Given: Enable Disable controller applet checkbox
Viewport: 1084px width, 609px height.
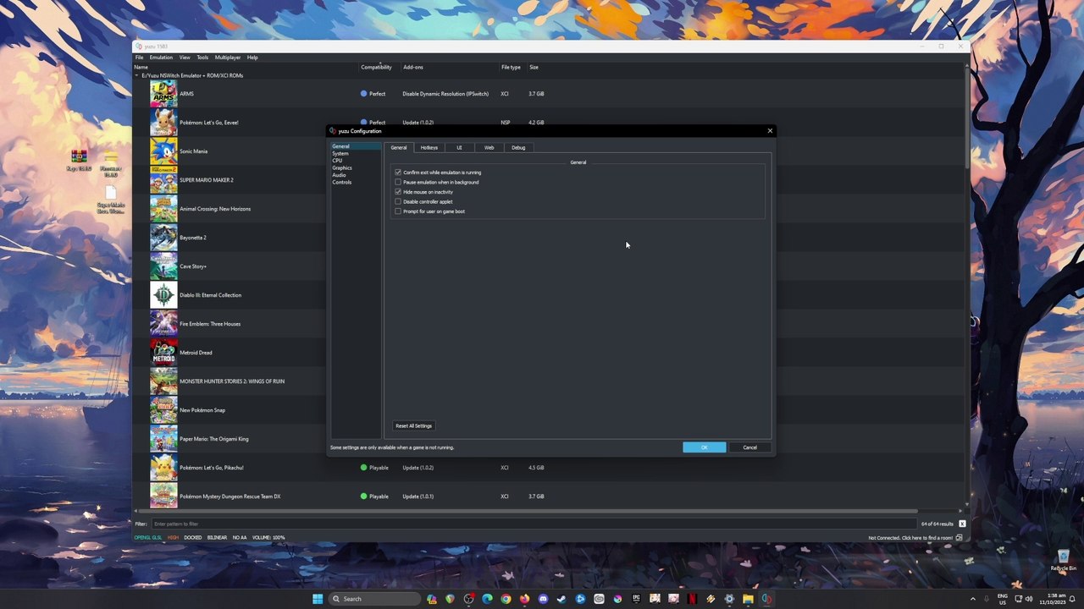Looking at the screenshot, I should click(x=398, y=201).
